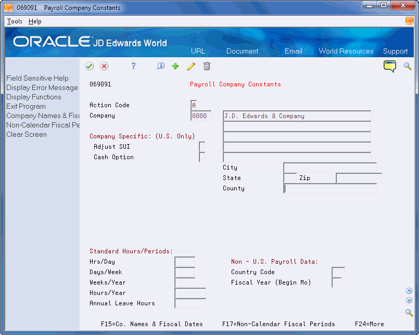The width and height of the screenshot is (419, 335).
Task: Select Exit Program in sidebar
Action: [x=26, y=106]
